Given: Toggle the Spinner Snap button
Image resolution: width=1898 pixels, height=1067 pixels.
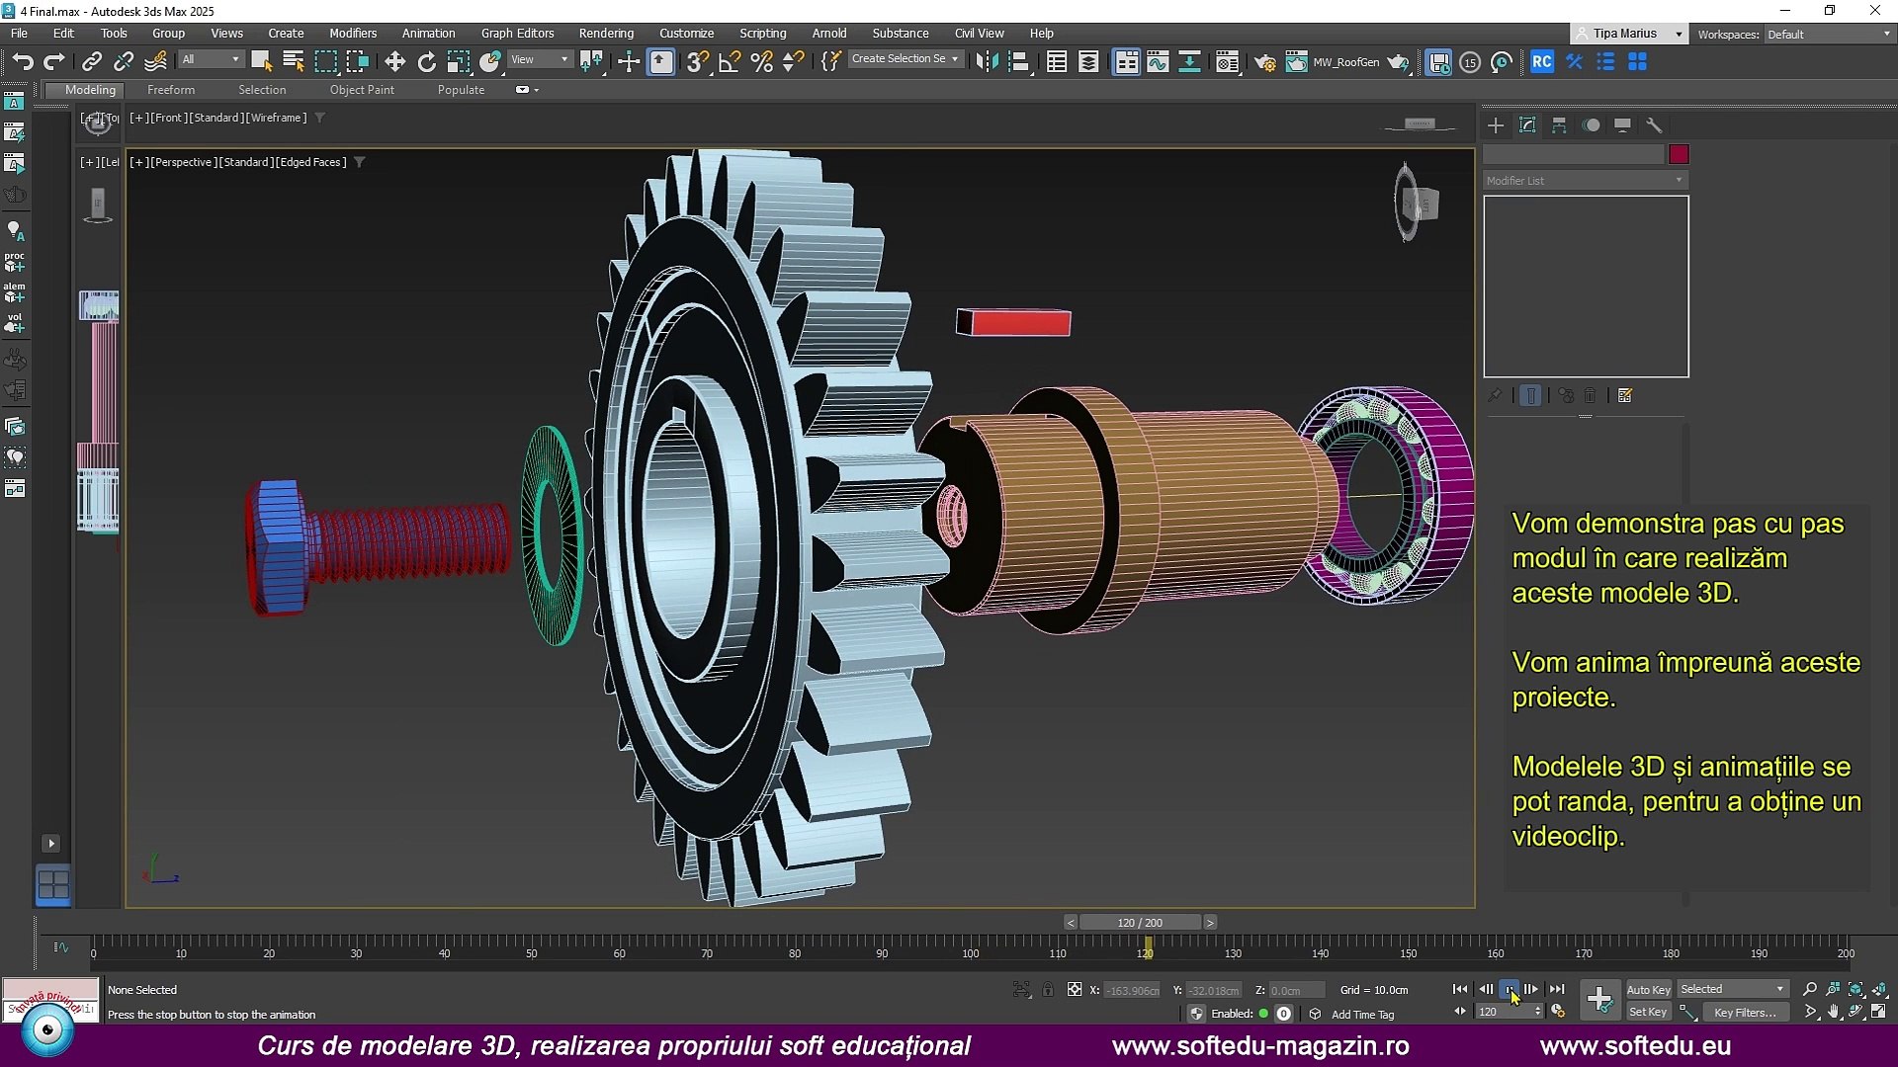Looking at the screenshot, I should [793, 62].
